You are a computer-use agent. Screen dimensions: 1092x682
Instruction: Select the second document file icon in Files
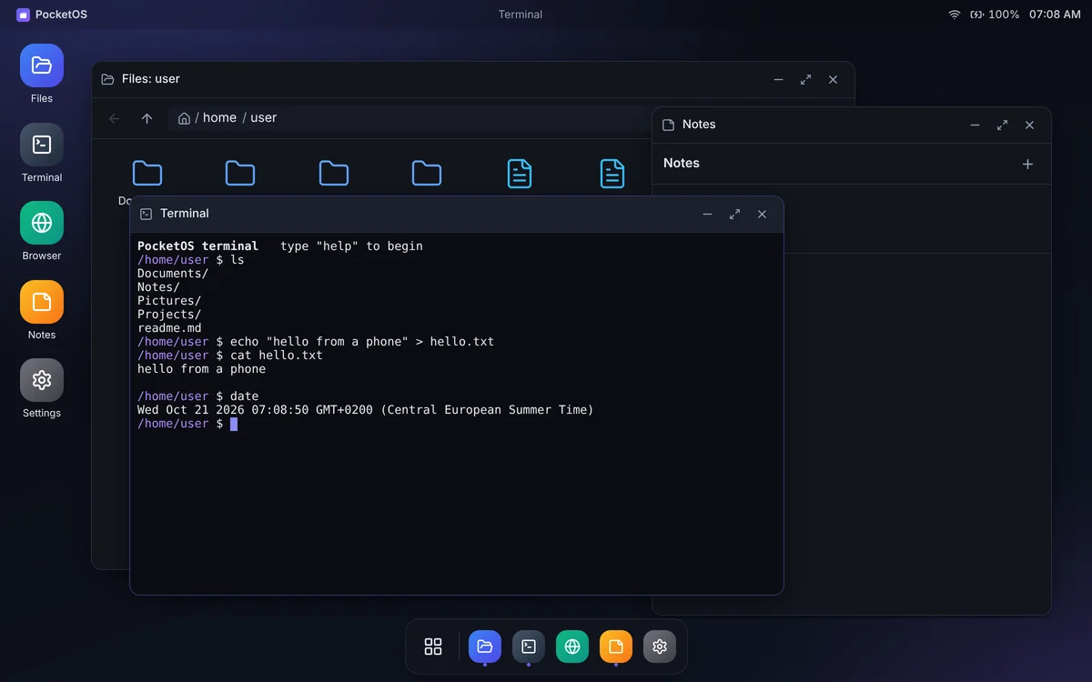click(x=612, y=173)
